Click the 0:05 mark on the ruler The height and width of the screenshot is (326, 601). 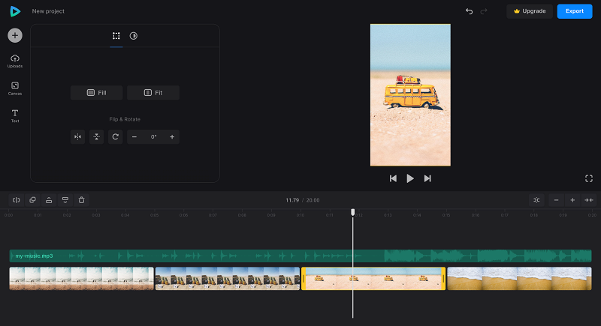[x=155, y=215]
